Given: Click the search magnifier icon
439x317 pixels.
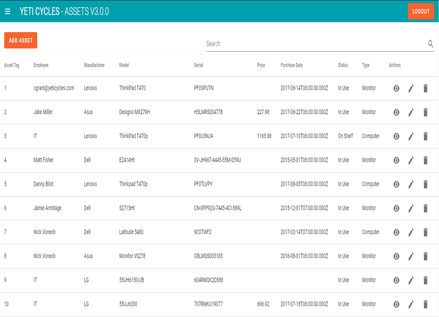Looking at the screenshot, I should pos(431,44).
